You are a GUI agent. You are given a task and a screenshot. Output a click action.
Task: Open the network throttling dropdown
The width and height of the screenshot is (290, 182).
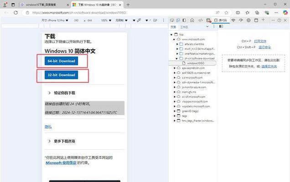[121, 20]
